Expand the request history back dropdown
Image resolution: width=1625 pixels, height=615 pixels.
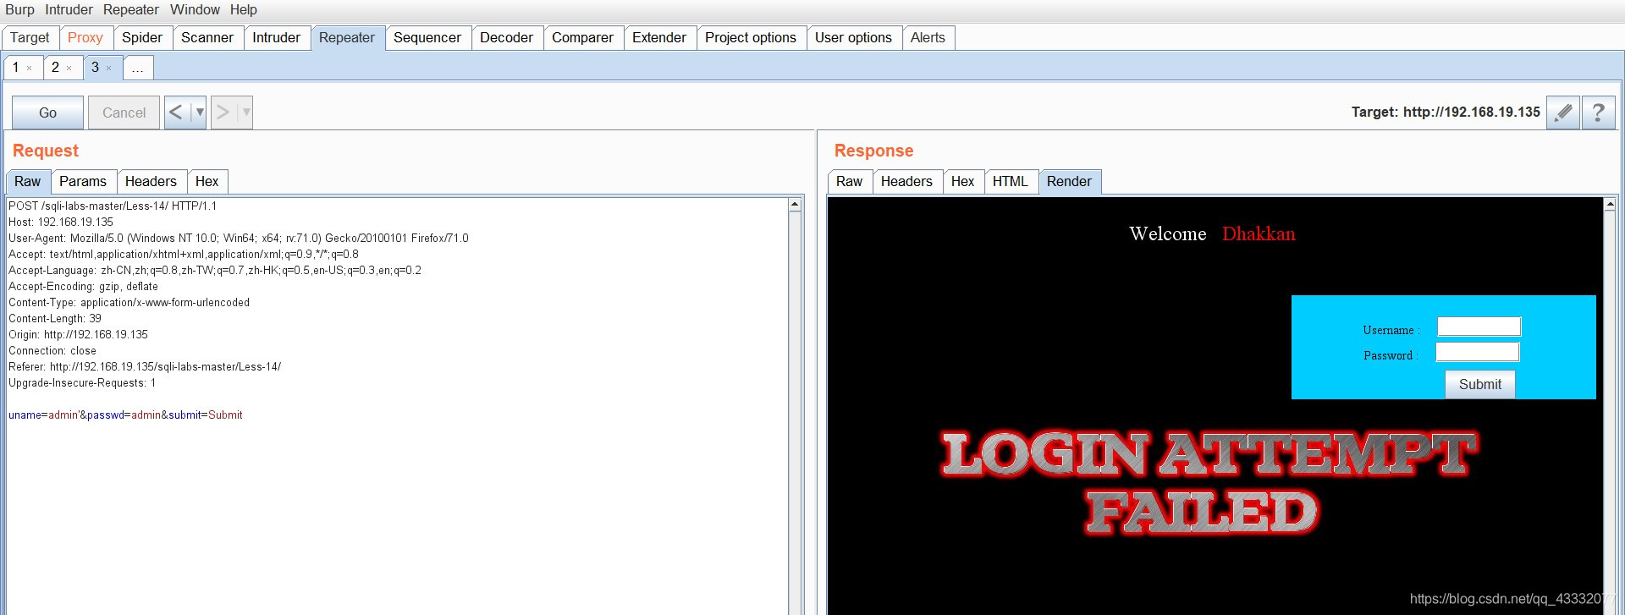pyautogui.click(x=200, y=112)
